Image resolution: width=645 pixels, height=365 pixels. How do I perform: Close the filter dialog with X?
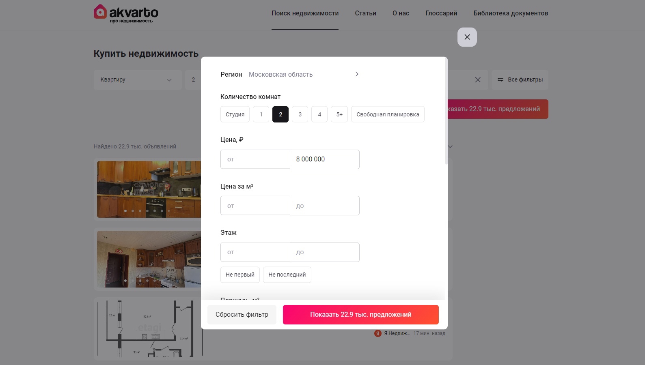pyautogui.click(x=467, y=37)
